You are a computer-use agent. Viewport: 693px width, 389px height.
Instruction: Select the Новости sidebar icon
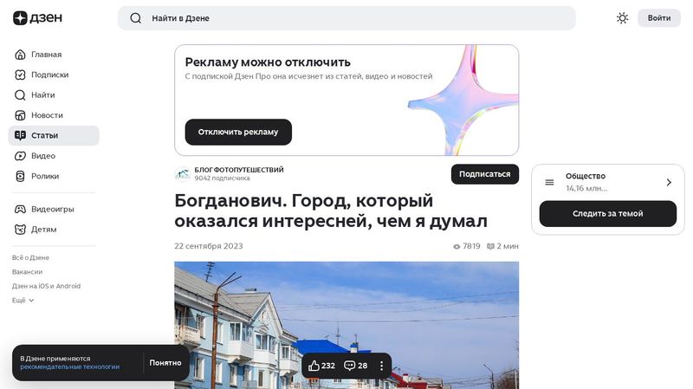pyautogui.click(x=20, y=115)
